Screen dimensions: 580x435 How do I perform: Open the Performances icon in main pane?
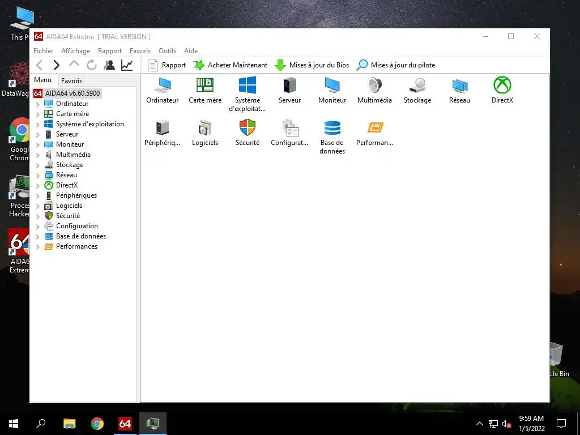pyautogui.click(x=375, y=127)
